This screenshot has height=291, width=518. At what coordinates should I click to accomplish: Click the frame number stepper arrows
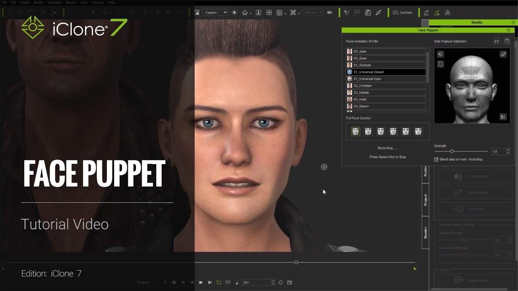pyautogui.click(x=273, y=283)
